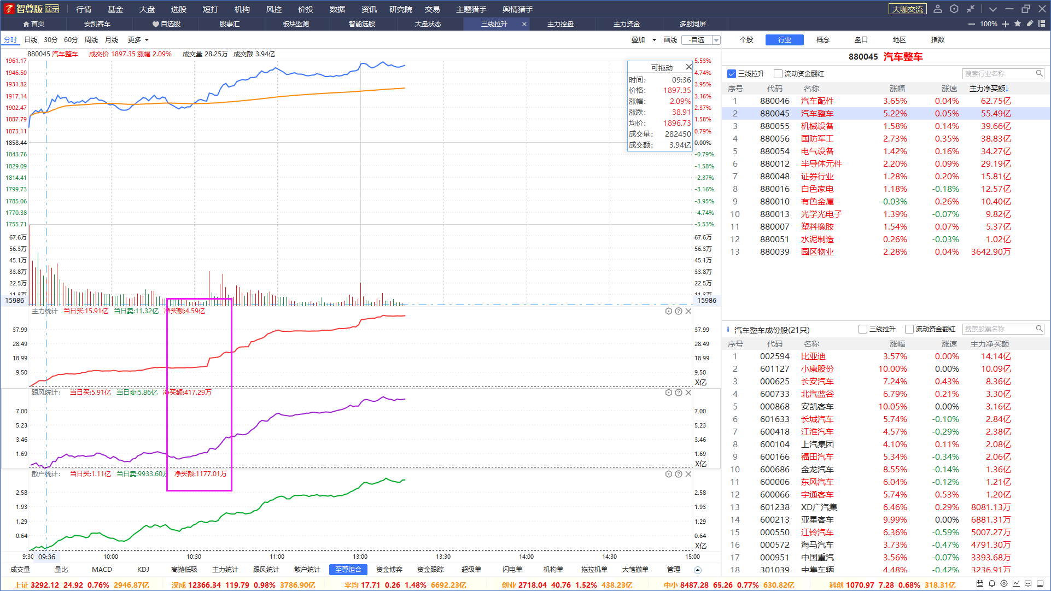Select the MACD indicator
This screenshot has width=1051, height=591.
pyautogui.click(x=102, y=570)
